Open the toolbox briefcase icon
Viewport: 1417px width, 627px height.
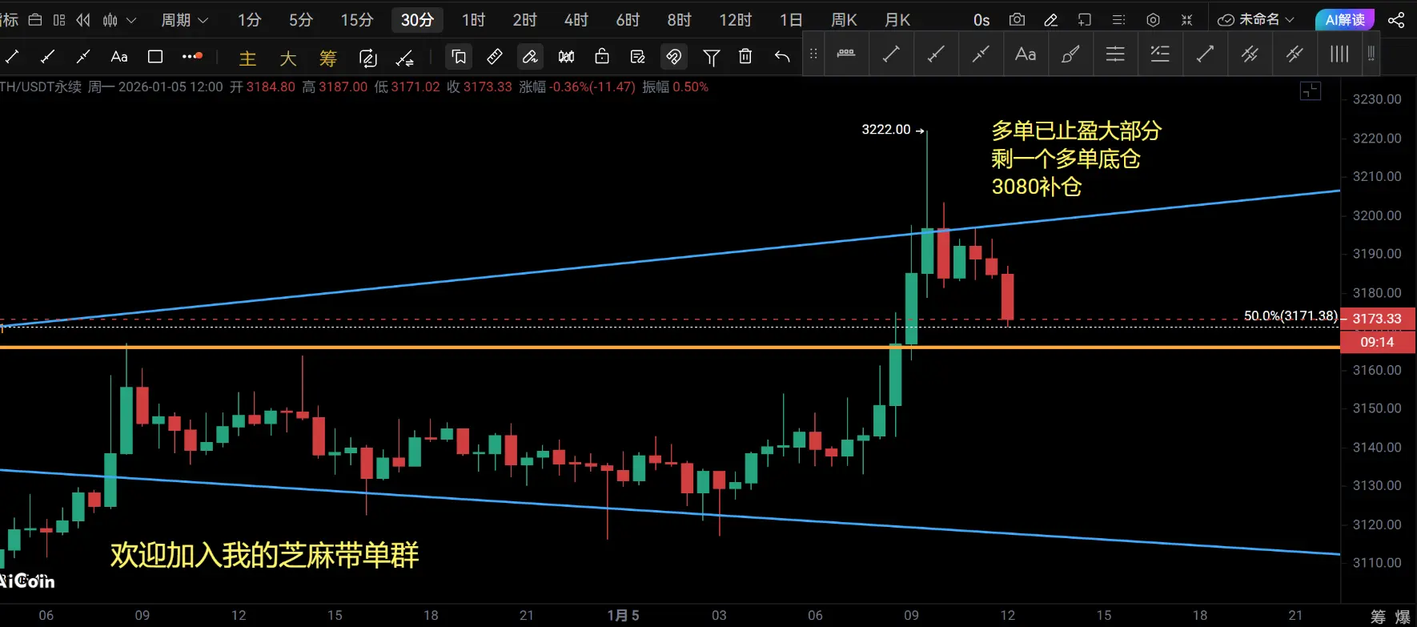pos(35,20)
